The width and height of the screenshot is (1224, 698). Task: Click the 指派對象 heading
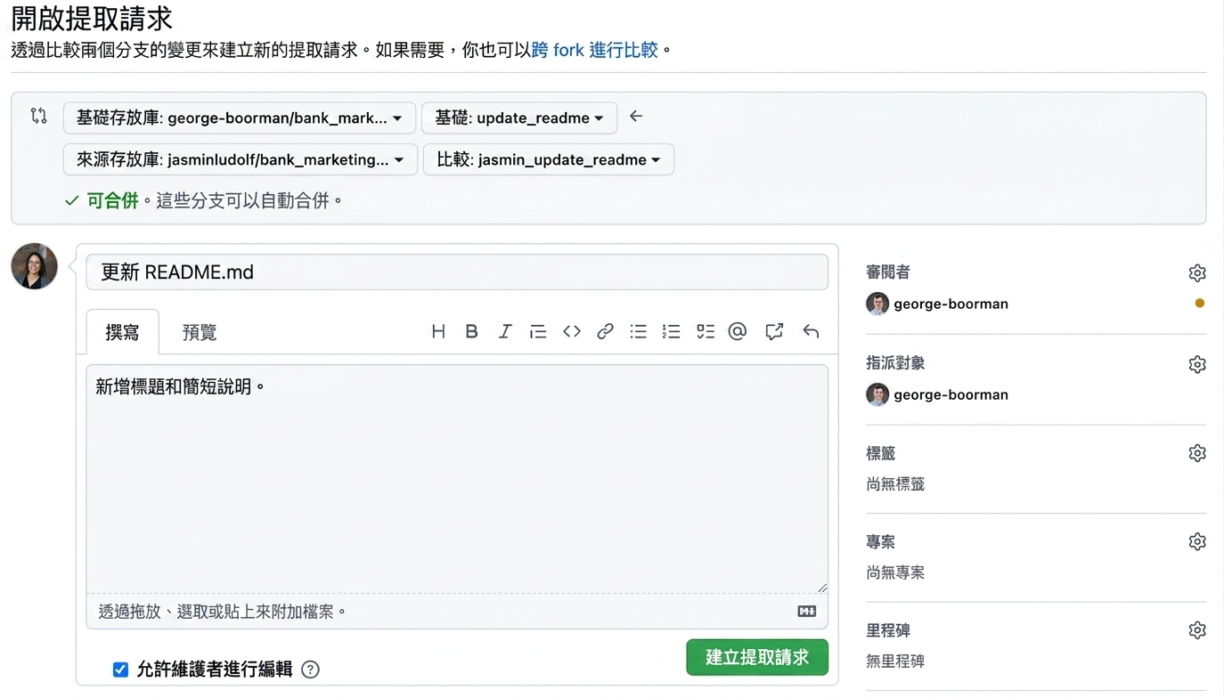click(895, 363)
